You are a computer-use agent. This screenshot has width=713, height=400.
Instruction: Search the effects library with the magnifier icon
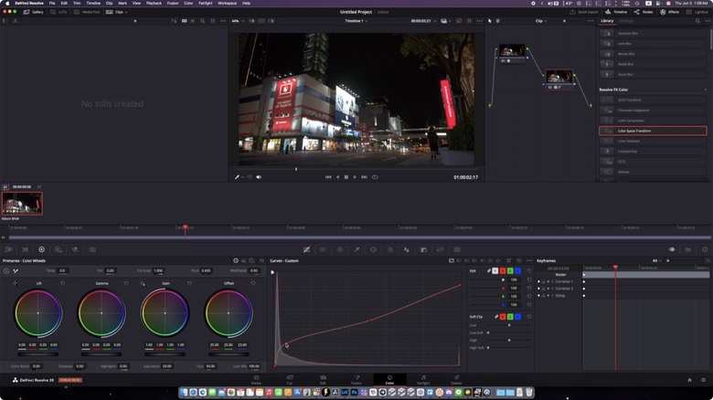[x=697, y=21]
